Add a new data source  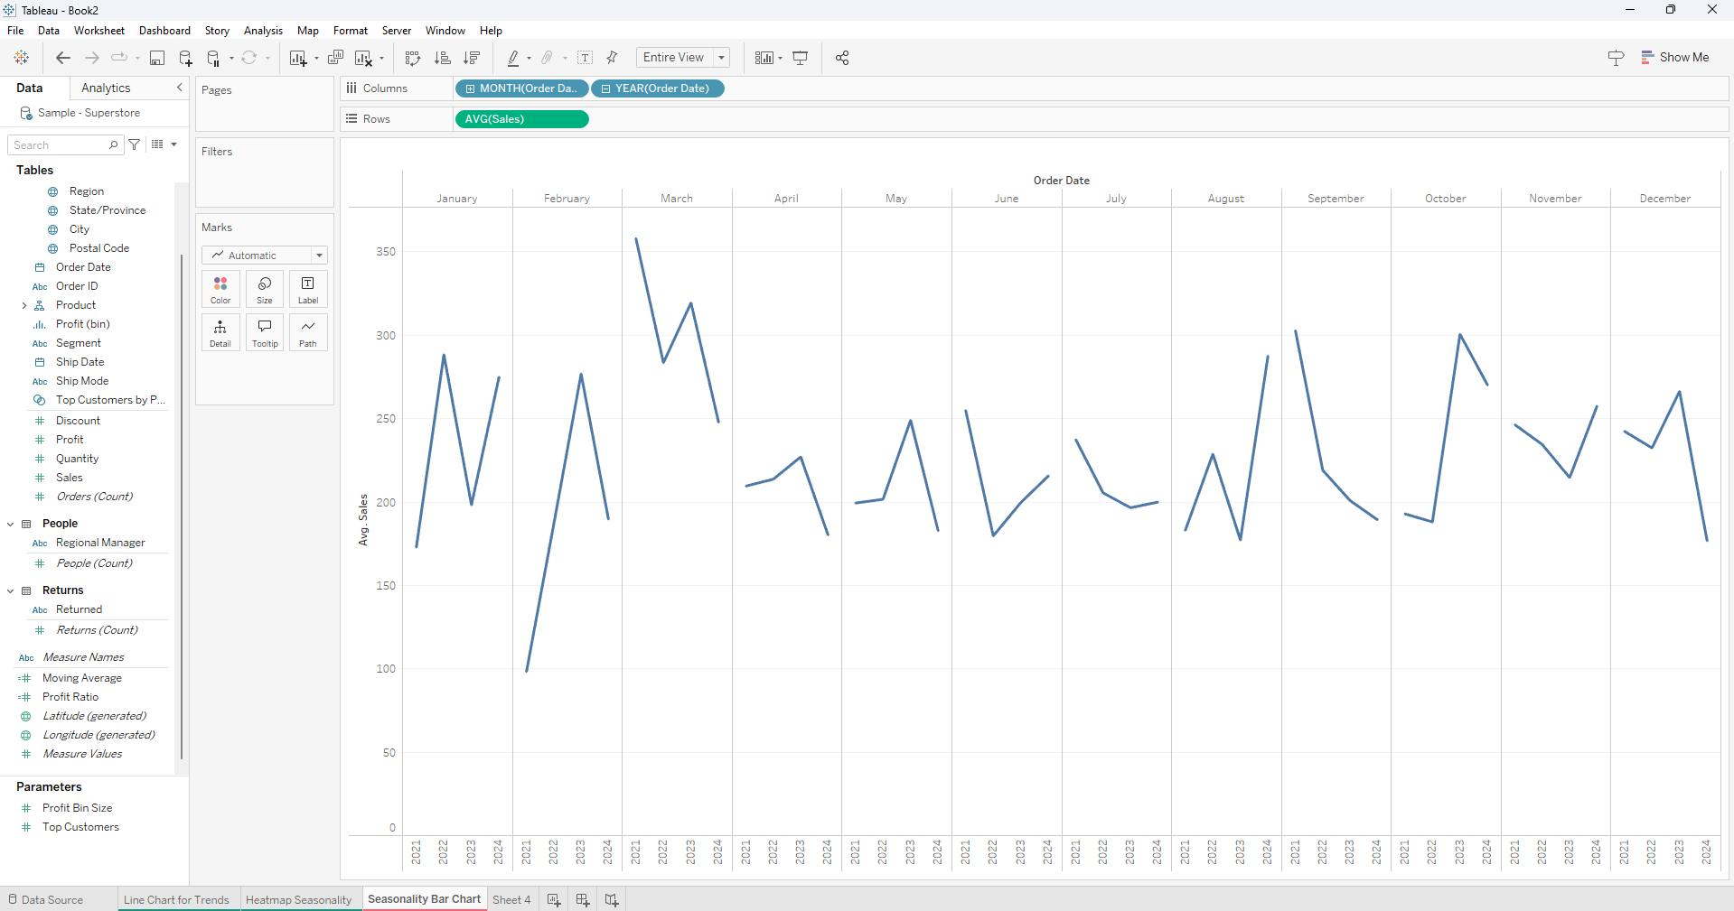pos(186,58)
